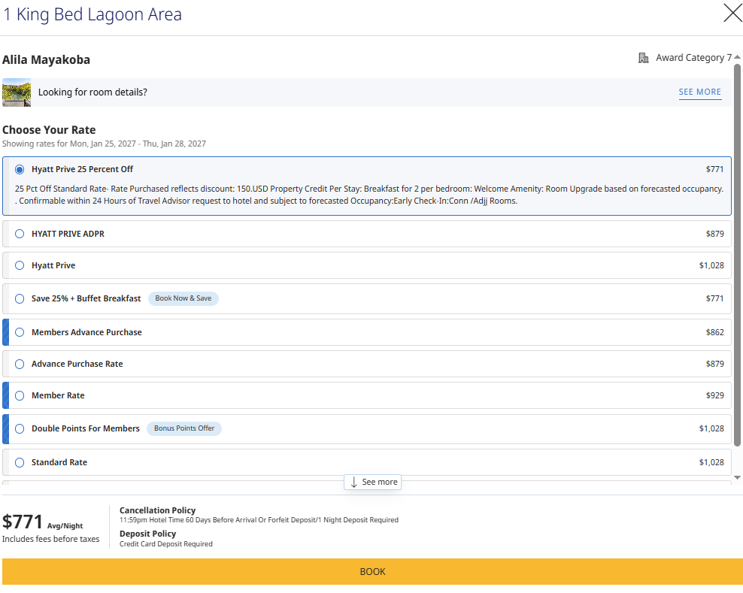Click the Looking for room details? text
The height and width of the screenshot is (593, 743).
(x=93, y=92)
